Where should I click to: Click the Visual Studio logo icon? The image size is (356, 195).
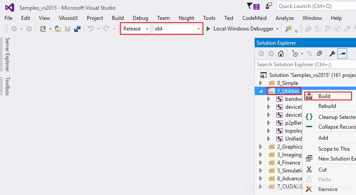click(10, 8)
